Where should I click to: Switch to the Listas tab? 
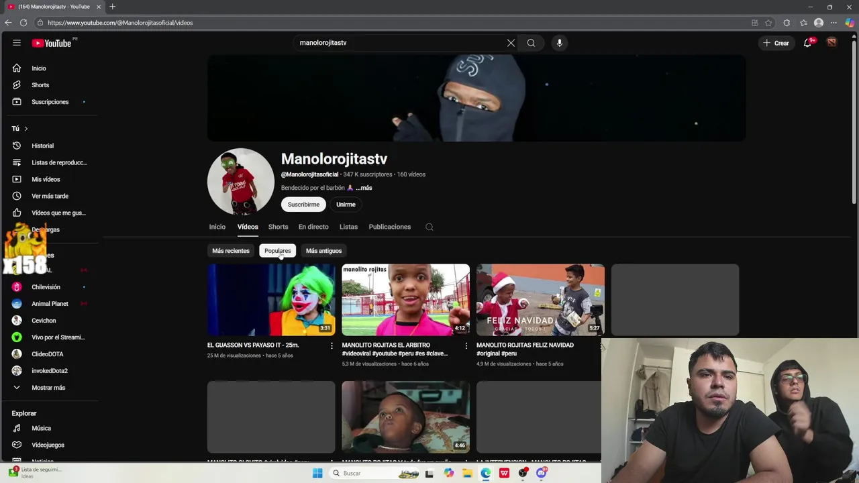tap(348, 227)
